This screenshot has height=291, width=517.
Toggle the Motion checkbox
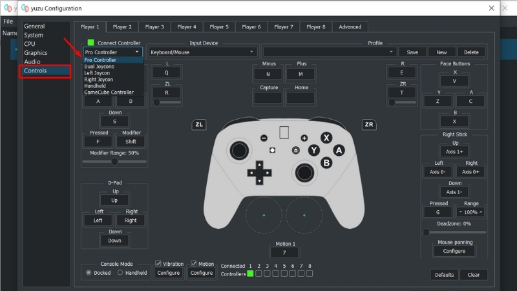pyautogui.click(x=193, y=263)
